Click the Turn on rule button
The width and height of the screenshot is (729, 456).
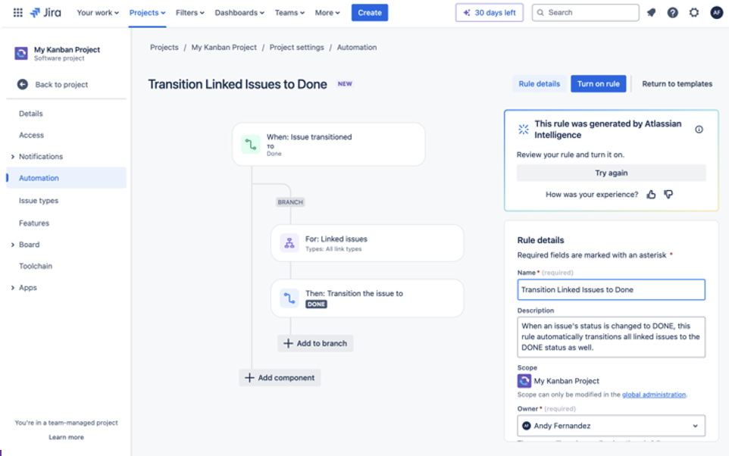(x=598, y=84)
